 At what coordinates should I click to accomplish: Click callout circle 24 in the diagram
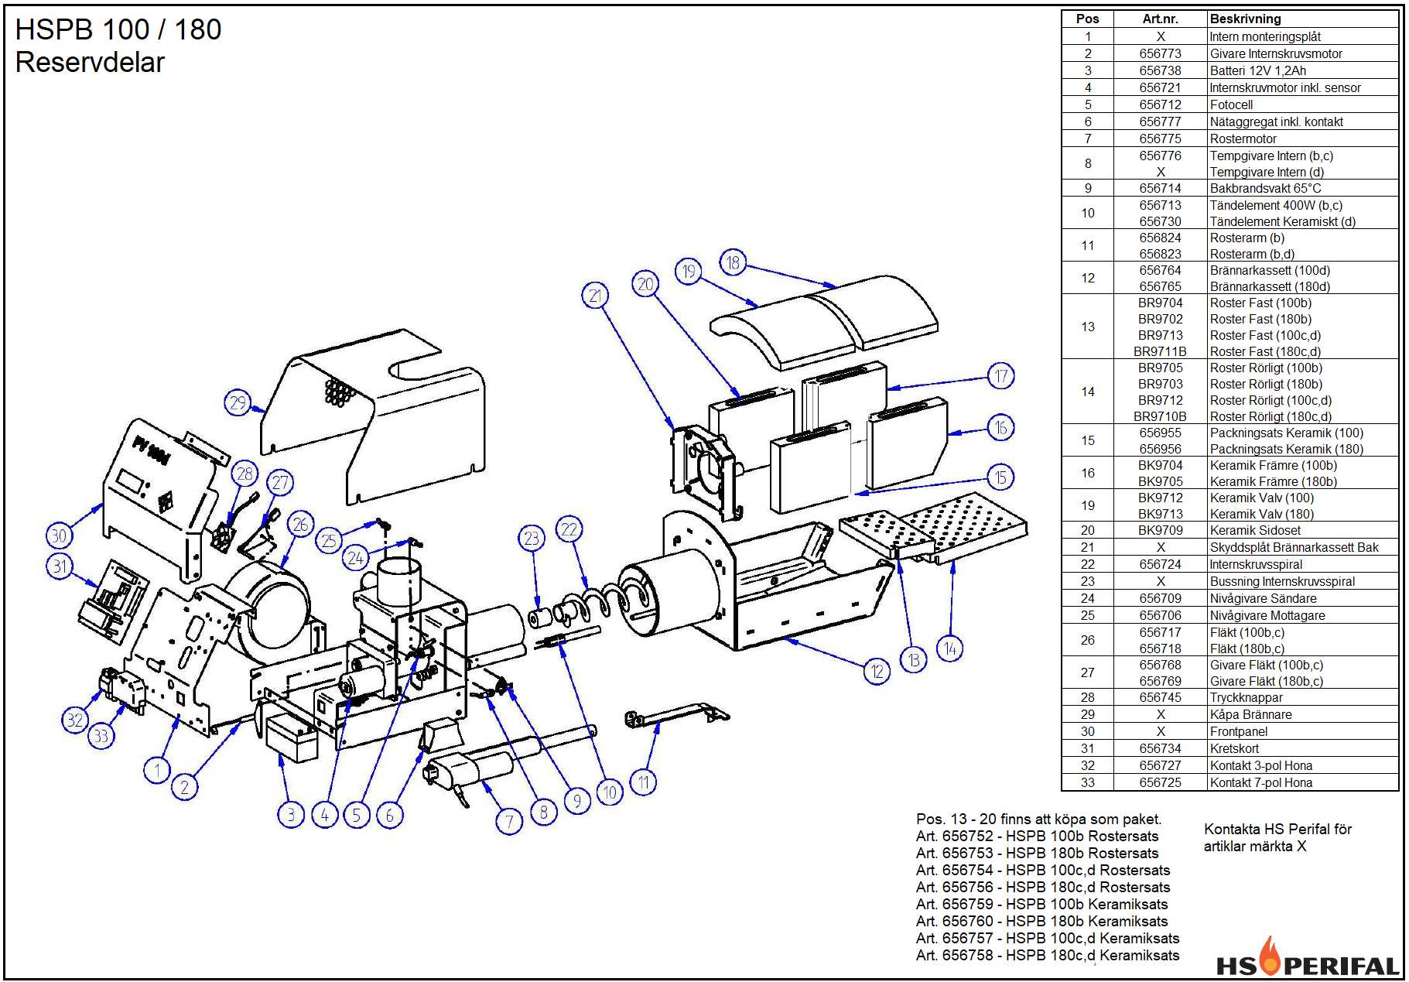(356, 557)
